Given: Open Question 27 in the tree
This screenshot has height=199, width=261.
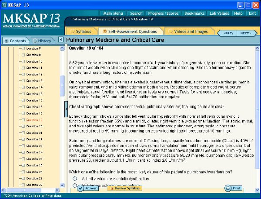Looking at the screenshot, I should [x=34, y=172].
